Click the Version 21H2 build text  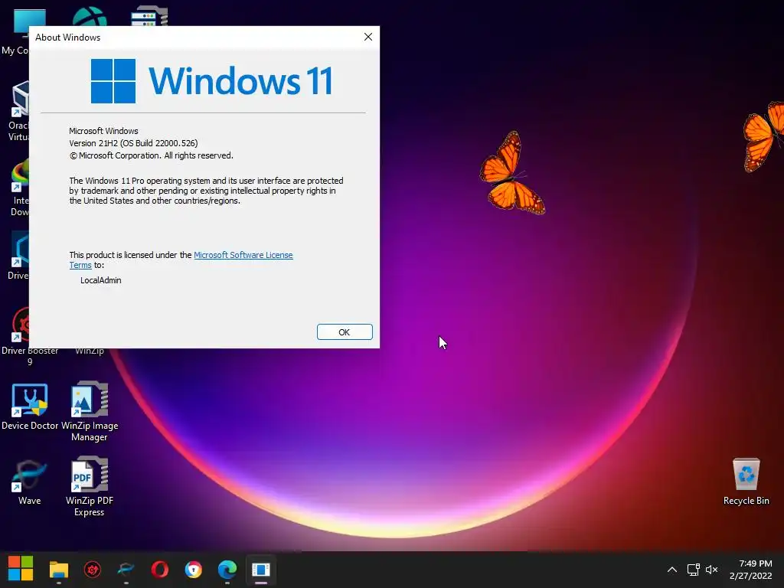(133, 143)
